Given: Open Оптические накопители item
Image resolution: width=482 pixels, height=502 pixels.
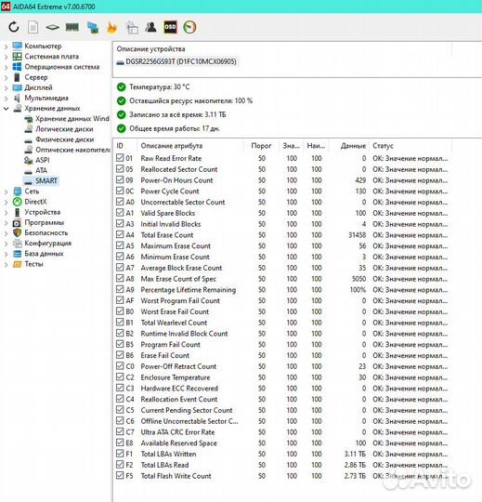Looking at the screenshot, I should pyautogui.click(x=73, y=150).
